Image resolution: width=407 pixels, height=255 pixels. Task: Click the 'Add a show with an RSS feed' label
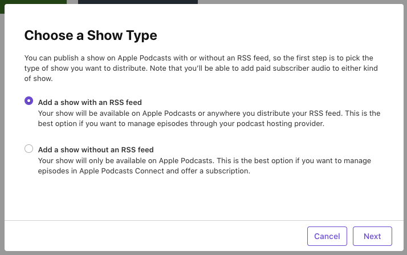pos(90,102)
